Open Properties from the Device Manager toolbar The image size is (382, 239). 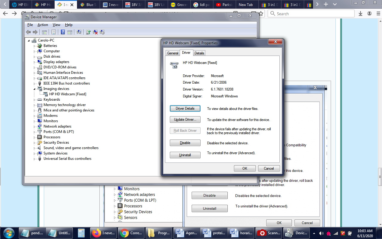point(54,32)
